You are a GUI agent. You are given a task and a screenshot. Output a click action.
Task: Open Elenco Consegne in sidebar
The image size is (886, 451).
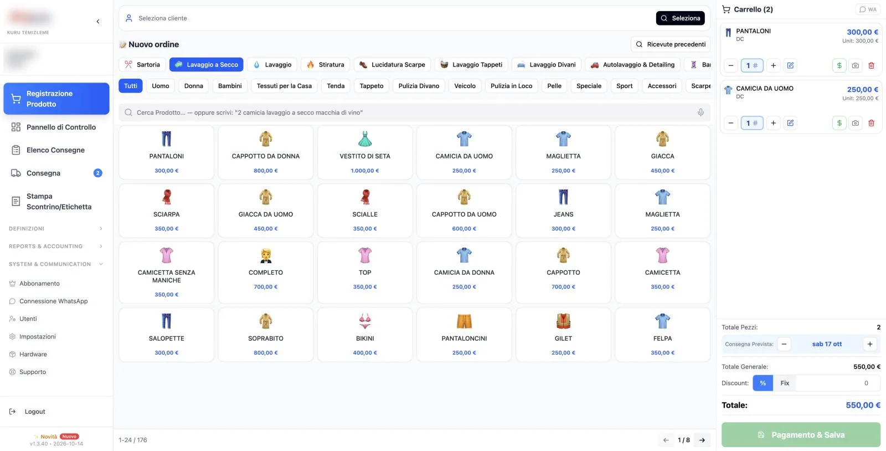56,150
